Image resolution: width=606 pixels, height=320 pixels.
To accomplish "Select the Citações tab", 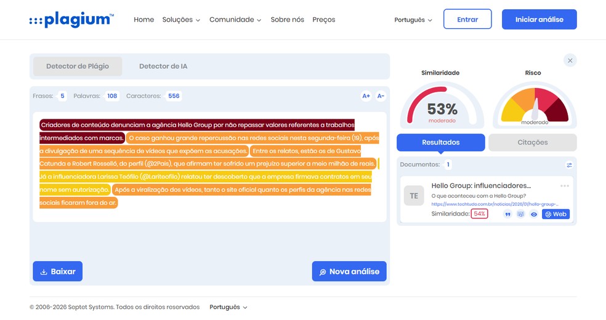I will click(533, 142).
